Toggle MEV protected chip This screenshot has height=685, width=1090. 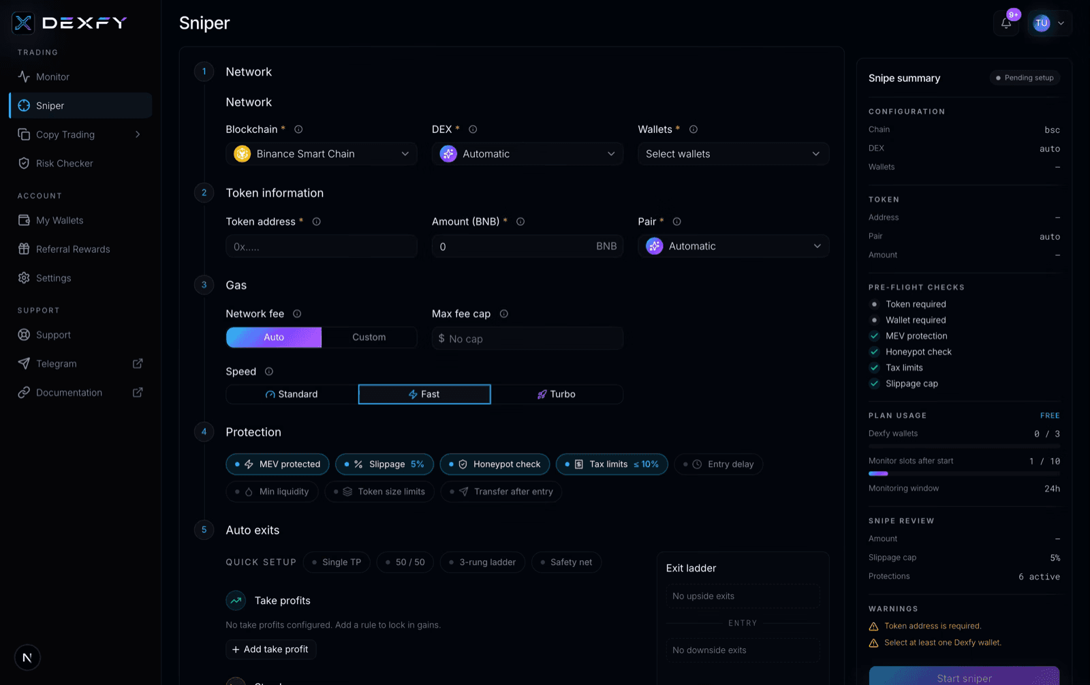click(277, 464)
